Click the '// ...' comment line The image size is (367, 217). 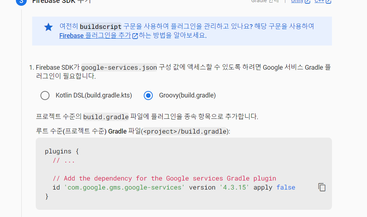pyautogui.click(x=64, y=160)
